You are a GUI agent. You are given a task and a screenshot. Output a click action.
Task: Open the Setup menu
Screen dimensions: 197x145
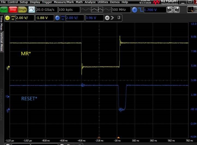24,2
